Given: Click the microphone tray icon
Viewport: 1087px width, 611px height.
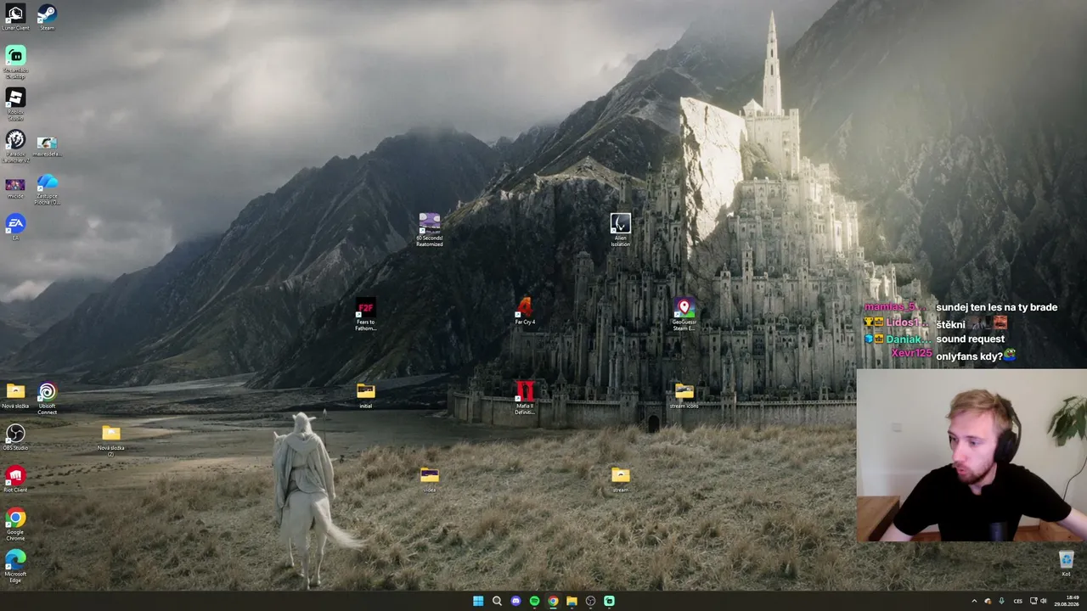Looking at the screenshot, I should pyautogui.click(x=1001, y=601).
